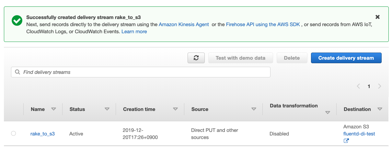Viewport: 392px width, 149px height.
Task: Dismiss the success banner with the X icon
Action: 377,17
